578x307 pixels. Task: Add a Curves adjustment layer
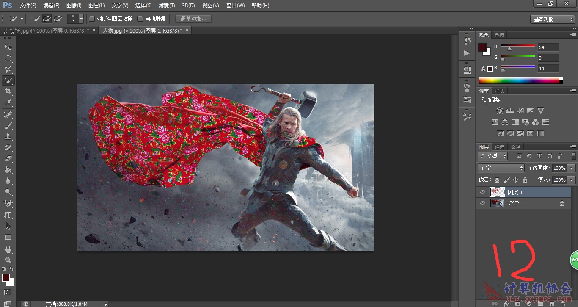pos(520,111)
